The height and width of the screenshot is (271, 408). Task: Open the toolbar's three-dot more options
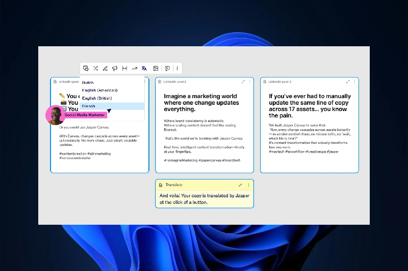177,68
